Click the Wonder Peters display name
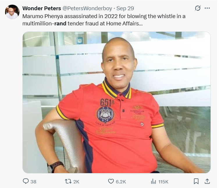Image resolution: width=221 pixels, height=188 pixels. (42, 8)
